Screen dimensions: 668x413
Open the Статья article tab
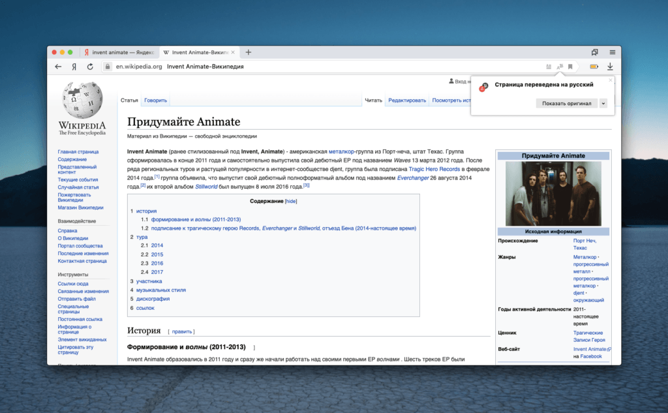tap(129, 100)
